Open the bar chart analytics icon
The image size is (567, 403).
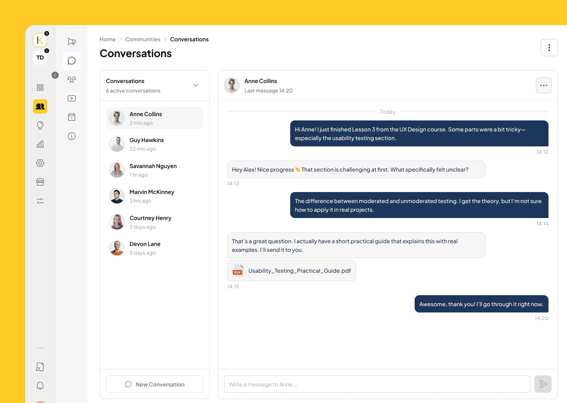[40, 144]
